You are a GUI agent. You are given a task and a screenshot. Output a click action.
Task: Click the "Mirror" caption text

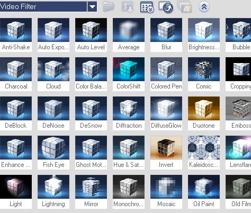(91, 204)
